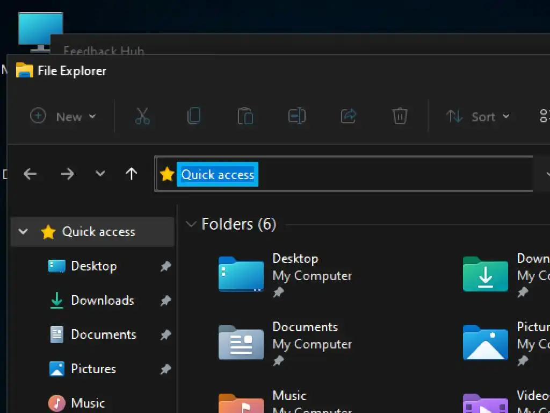
Task: Click the Share icon in toolbar
Action: pos(348,116)
